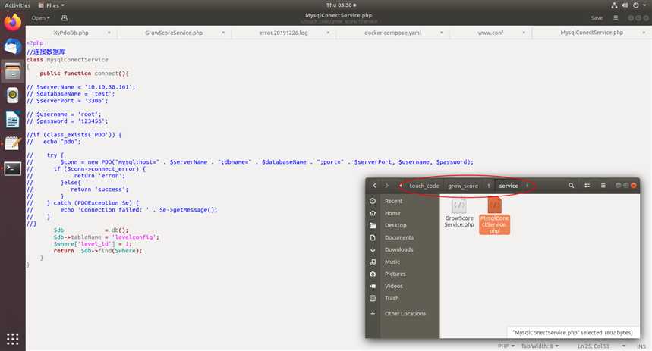Switch to XyPdoDb.php tab
Viewport: 652px width, 351px height.
click(71, 33)
